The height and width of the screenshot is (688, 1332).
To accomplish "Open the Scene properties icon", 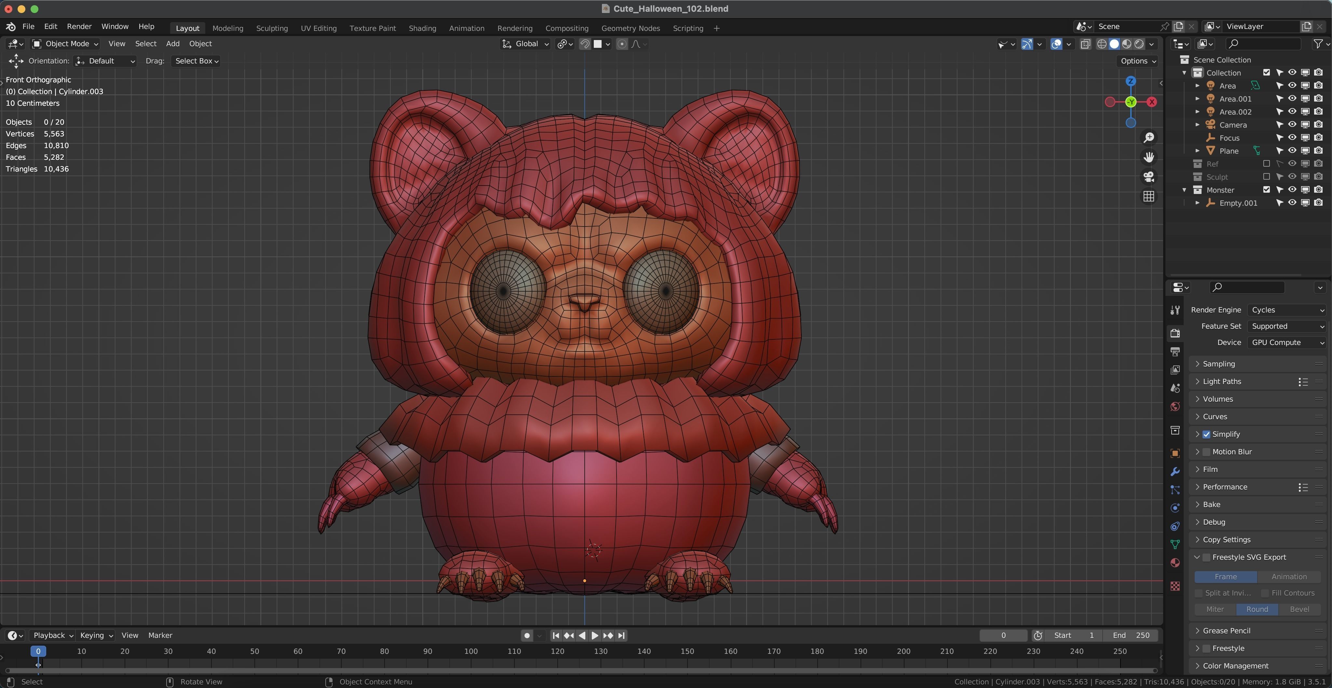I will click(x=1175, y=388).
